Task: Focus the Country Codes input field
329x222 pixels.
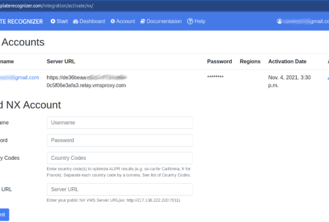Action: click(x=120, y=158)
